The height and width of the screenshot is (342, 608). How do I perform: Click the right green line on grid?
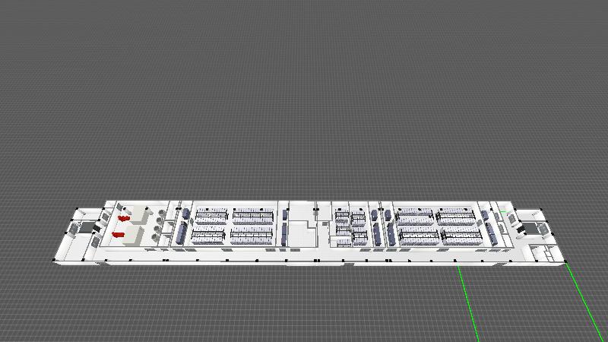586,300
